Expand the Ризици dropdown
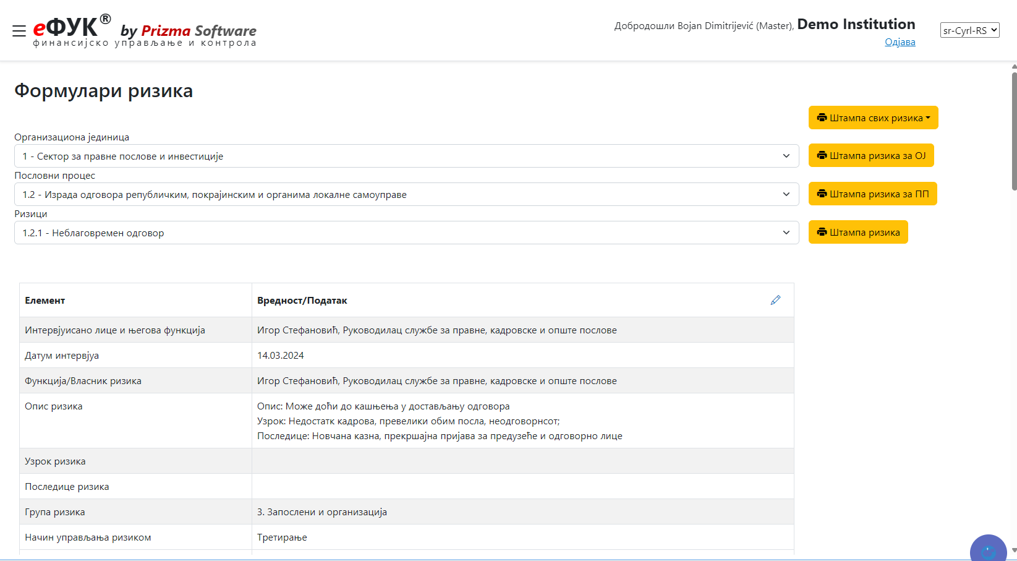Screen dimensions: 1017x561 click(x=407, y=233)
